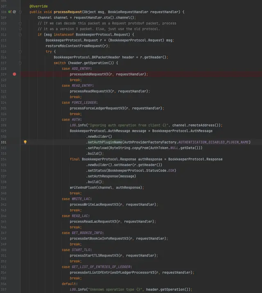Click the AUTHENTICATION_DISABLED_PLUGIN_NAME constant
The width and height of the screenshot is (262, 293).
pos(212,142)
